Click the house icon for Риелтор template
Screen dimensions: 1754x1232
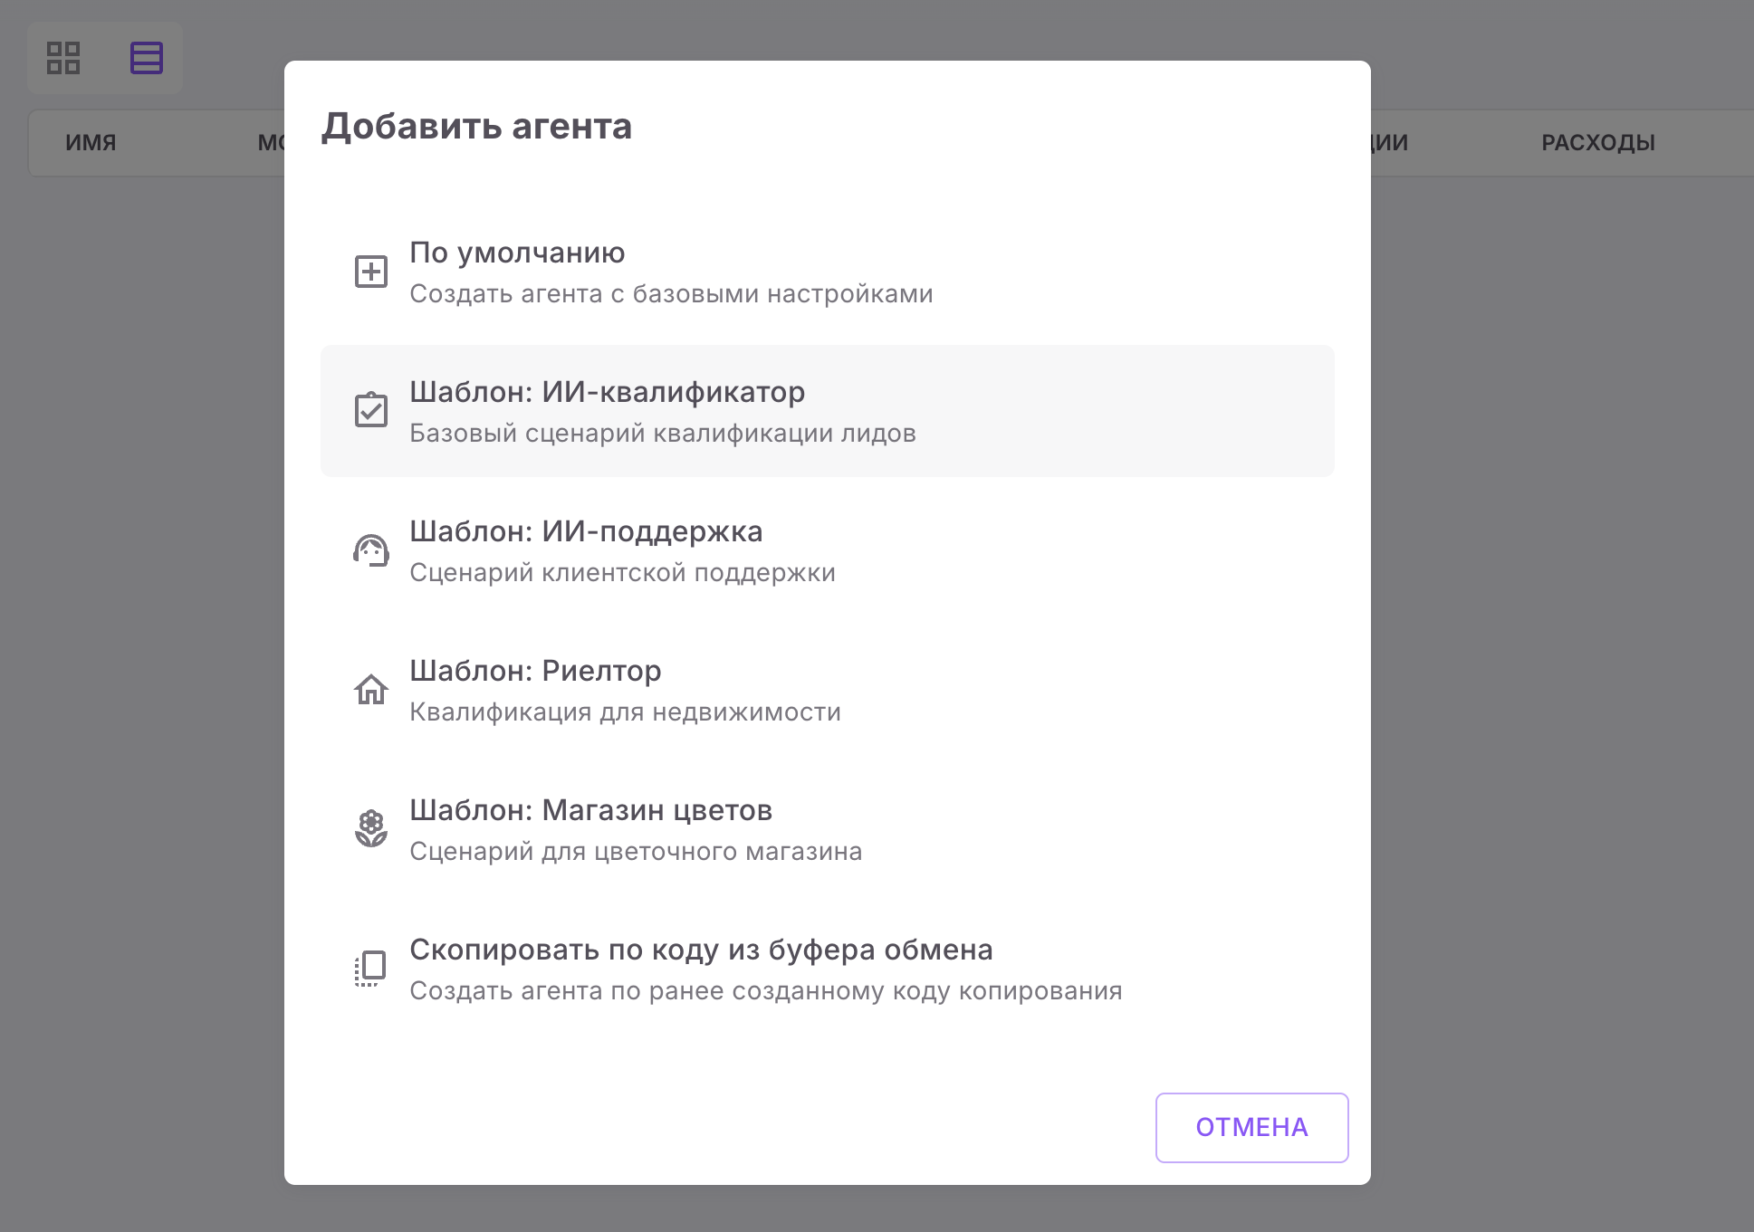[x=370, y=690]
